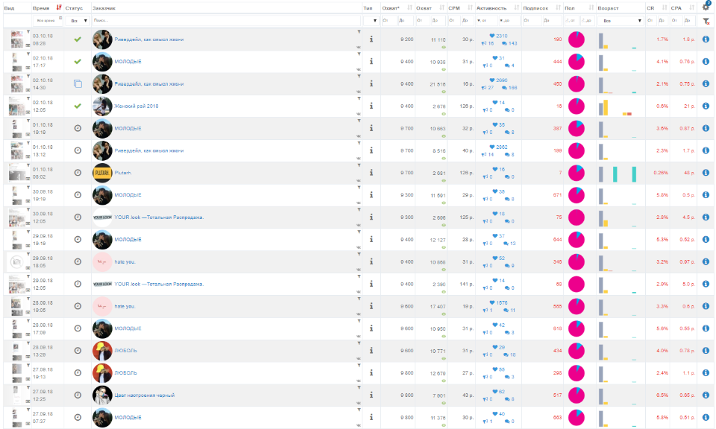The image size is (716, 429).
Task: Open post thumbnail in Plutarh 01.10.18 08:02 row
Action: point(17,173)
